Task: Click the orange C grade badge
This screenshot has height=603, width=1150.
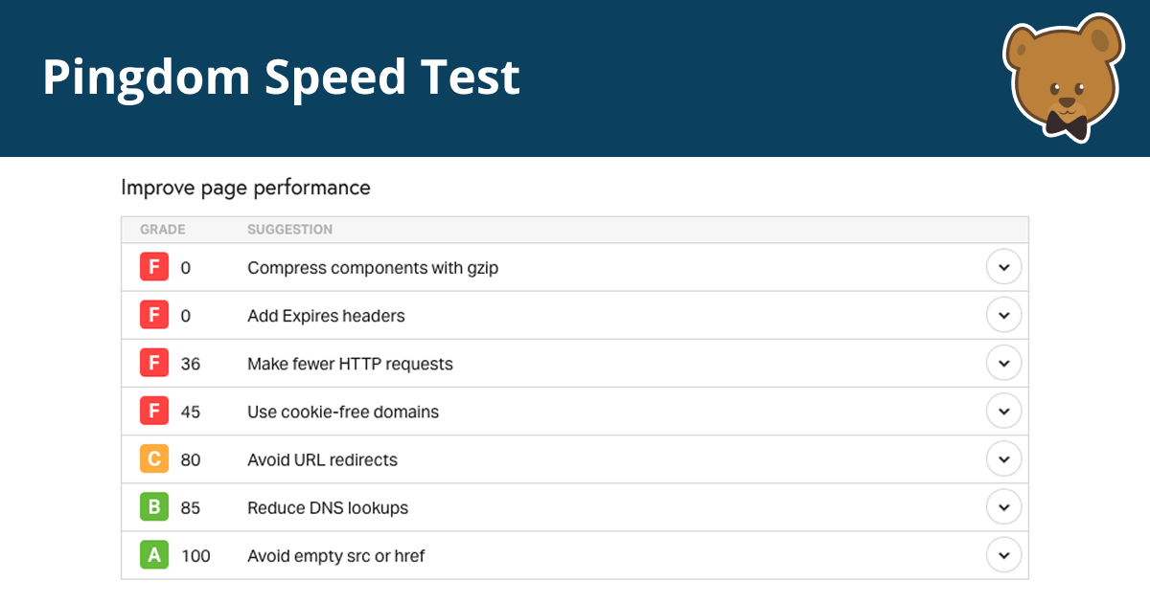Action: pyautogui.click(x=154, y=458)
